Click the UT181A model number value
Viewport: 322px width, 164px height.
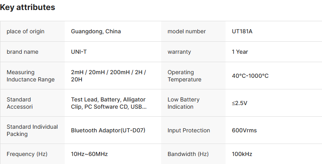[x=242, y=31]
